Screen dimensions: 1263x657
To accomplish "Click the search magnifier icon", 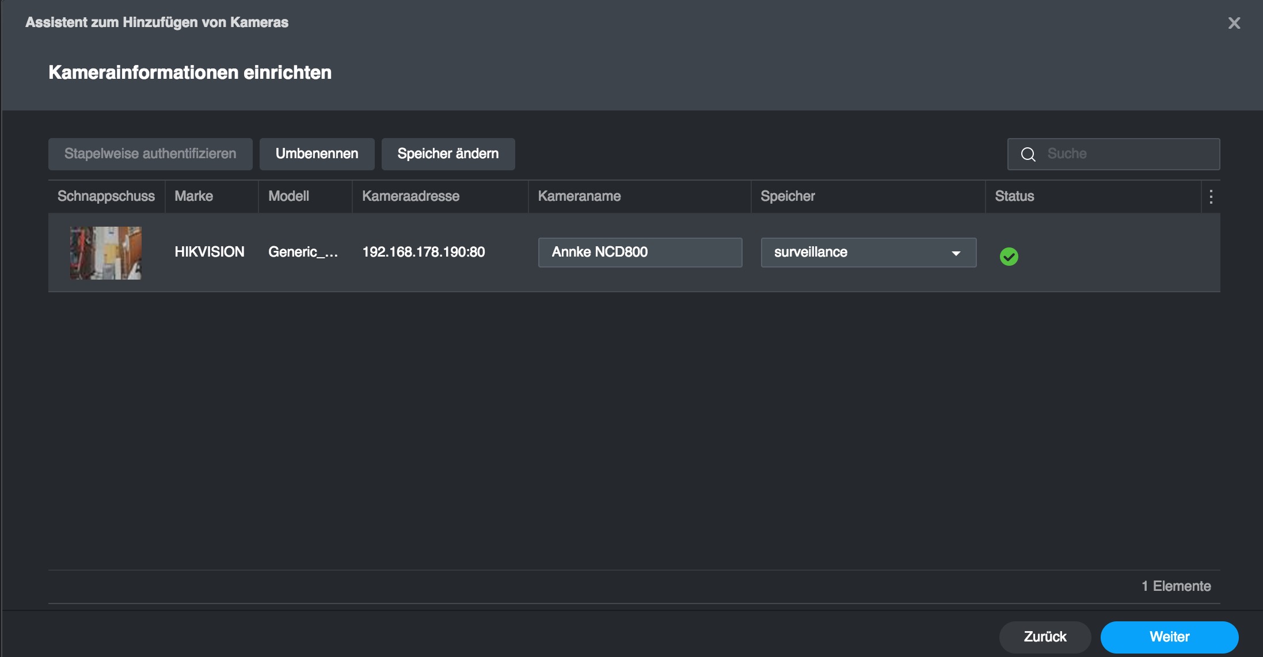I will [1028, 154].
